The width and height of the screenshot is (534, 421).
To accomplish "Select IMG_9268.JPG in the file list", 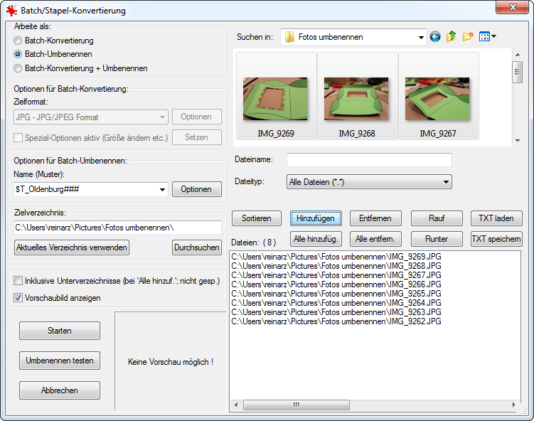I will (336, 266).
